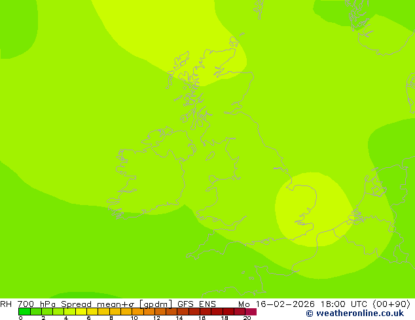The height and width of the screenshot is (320, 415).
Task: Click the "[gpdm]" unit label
Action: coord(156,304)
